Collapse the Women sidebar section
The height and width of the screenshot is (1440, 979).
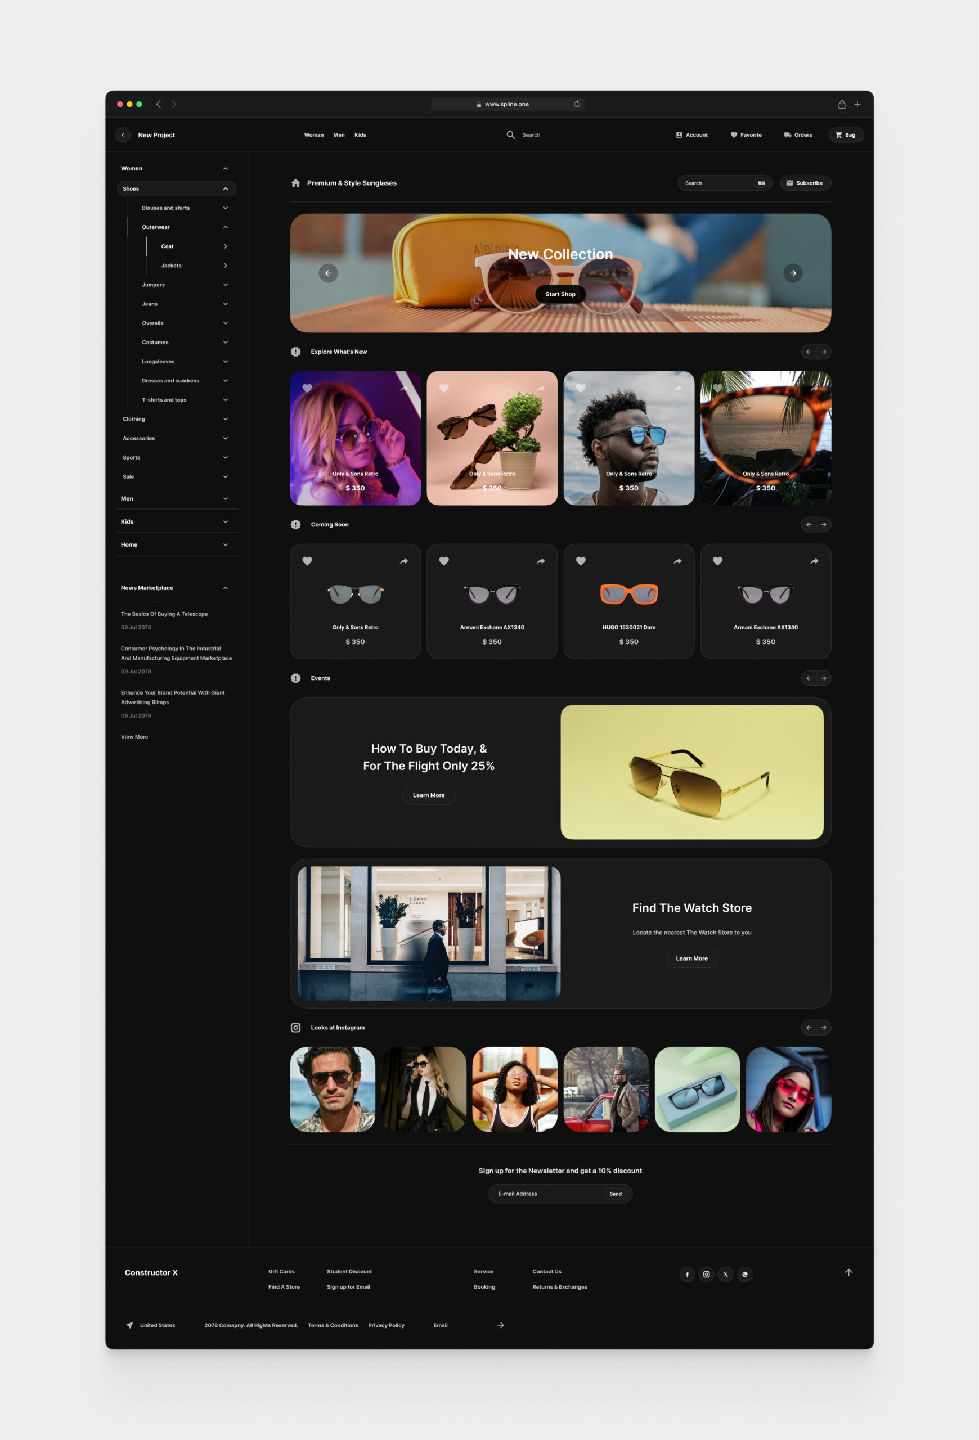coord(226,169)
